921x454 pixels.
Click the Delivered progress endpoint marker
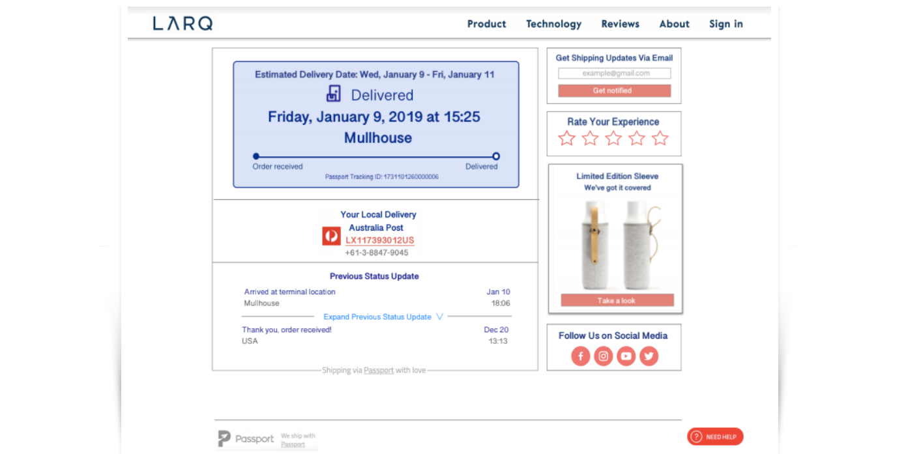(x=496, y=156)
